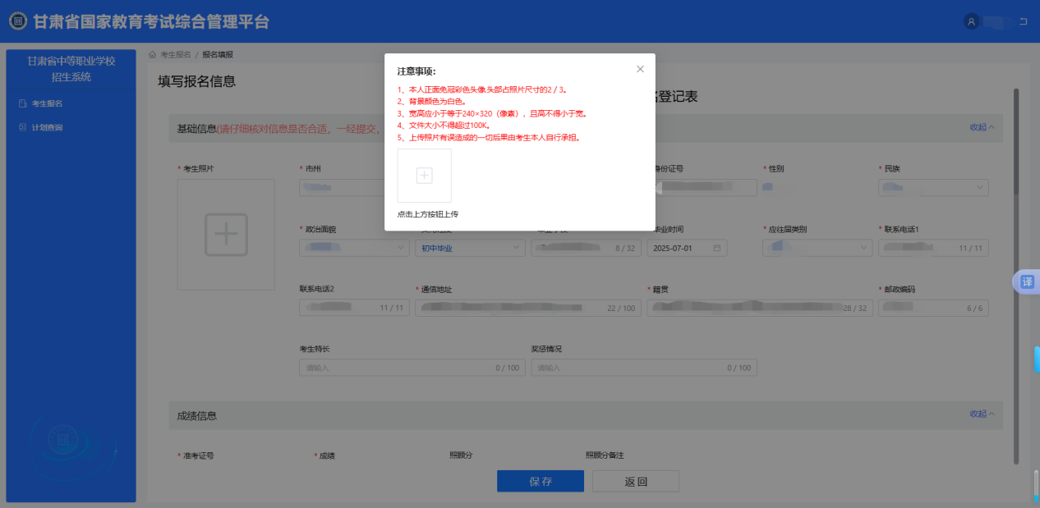Screen dimensions: 1040x508
Task: Click the user avatar icon in header
Action: tap(971, 22)
